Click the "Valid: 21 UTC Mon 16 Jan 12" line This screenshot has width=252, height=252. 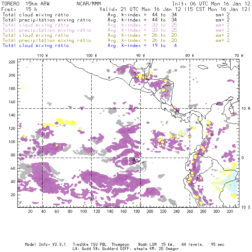140,9
